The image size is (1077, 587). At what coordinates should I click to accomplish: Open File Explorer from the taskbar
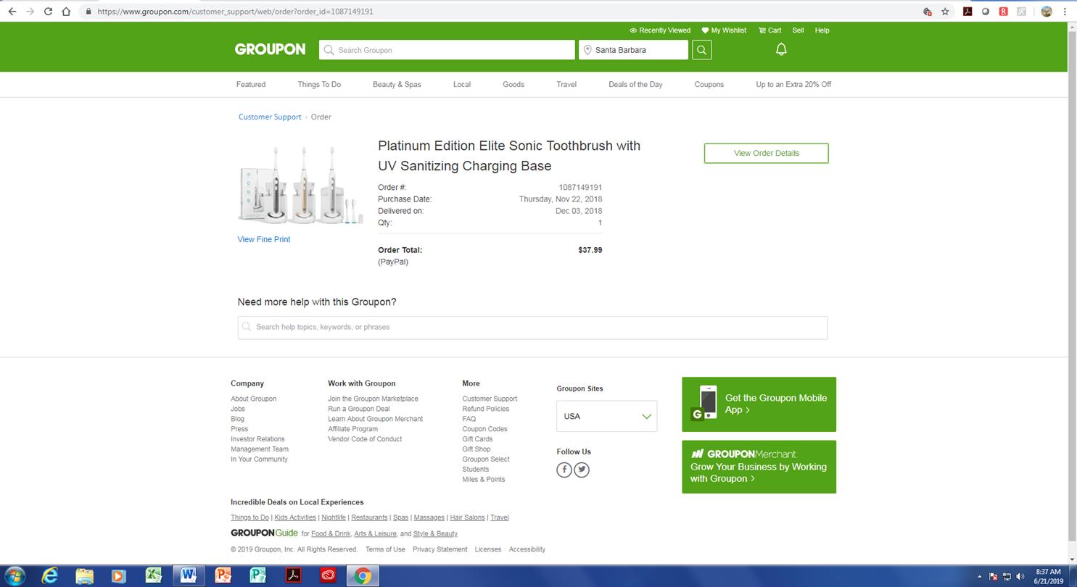pyautogui.click(x=84, y=576)
